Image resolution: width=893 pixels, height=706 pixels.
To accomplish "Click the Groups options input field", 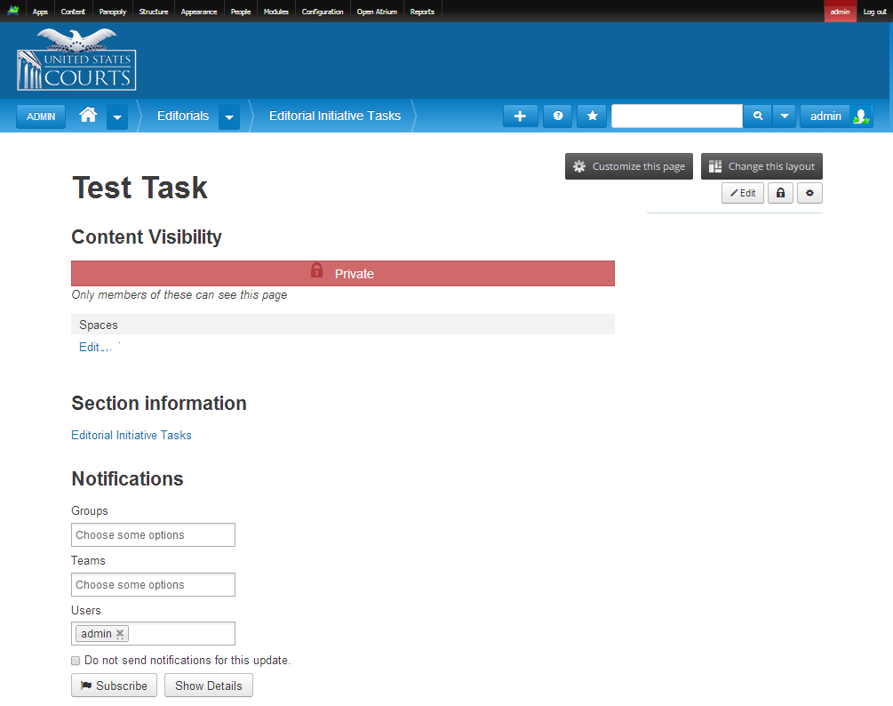I will click(x=152, y=534).
